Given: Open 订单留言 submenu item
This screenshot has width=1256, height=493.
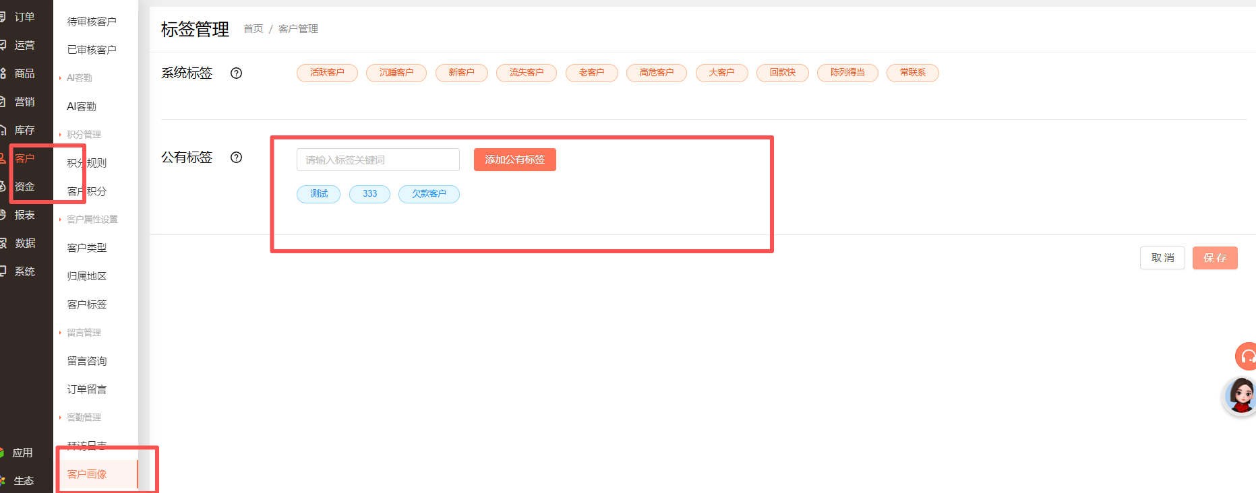Looking at the screenshot, I should click(x=87, y=389).
